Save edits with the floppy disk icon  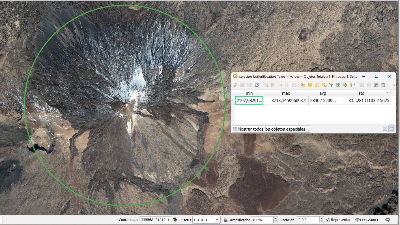click(250, 85)
